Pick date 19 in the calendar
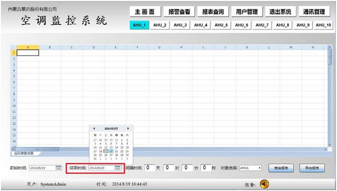This screenshot has height=191, width=337. [106, 151]
